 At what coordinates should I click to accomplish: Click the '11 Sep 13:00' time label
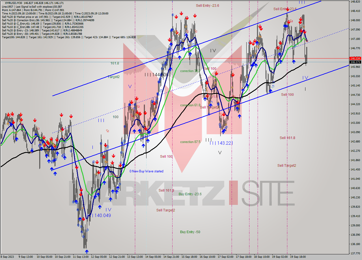click(x=81, y=257)
